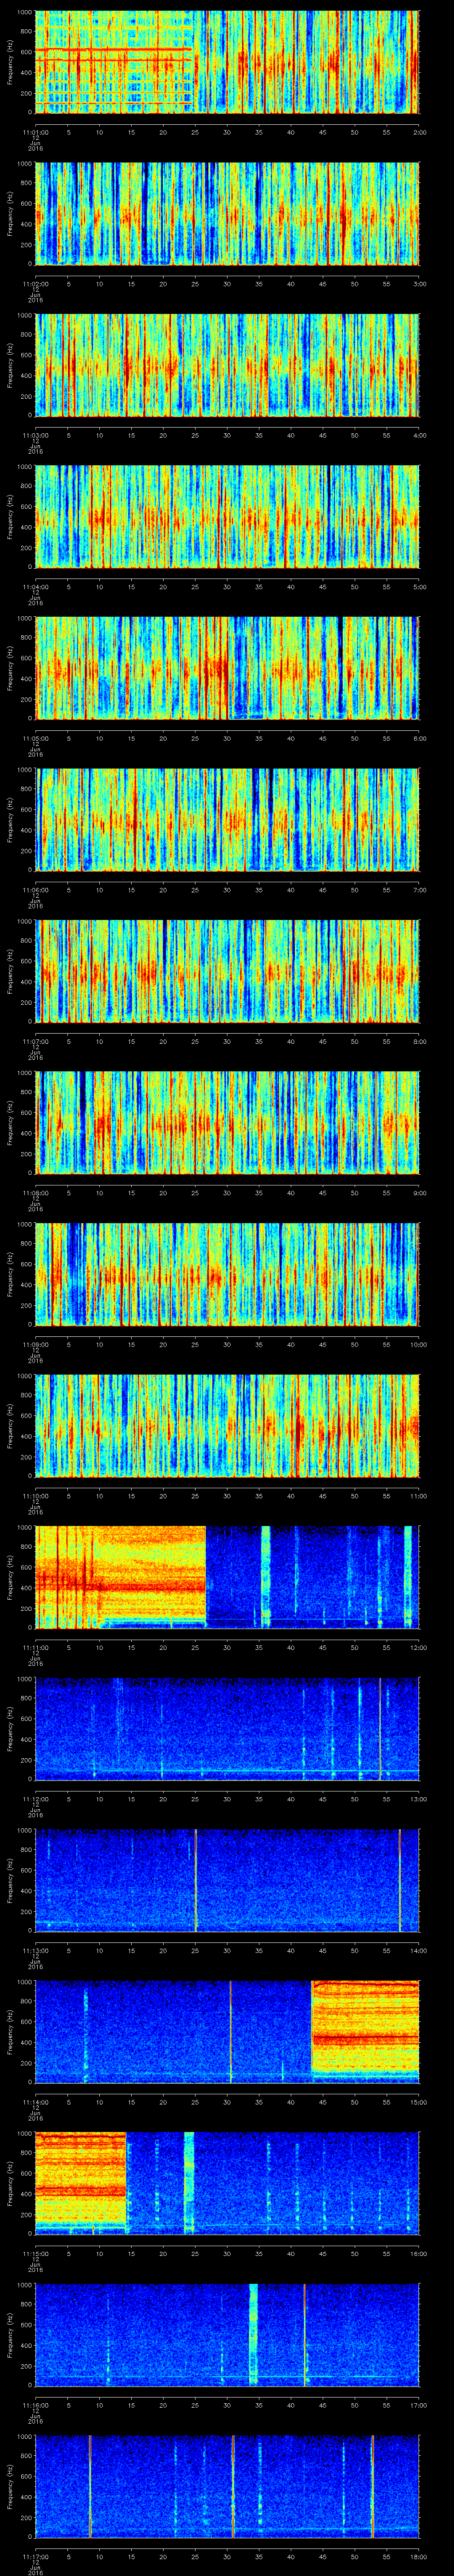Screen dimensions: 454x2576
Task: Select the 11:16:00 start time label
Action: coord(36,2405)
